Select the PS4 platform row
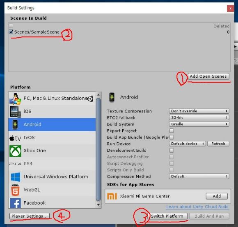Image resolution: width=238 pixels, height=227 pixels. [52, 164]
